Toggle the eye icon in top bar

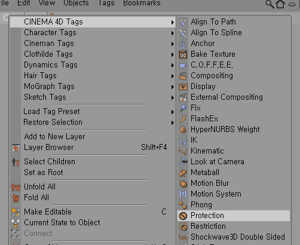tap(292, 4)
